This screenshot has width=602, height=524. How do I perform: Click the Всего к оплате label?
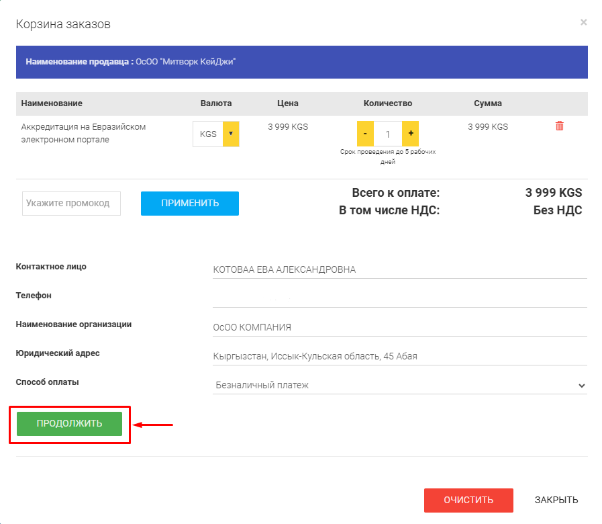pyautogui.click(x=396, y=193)
